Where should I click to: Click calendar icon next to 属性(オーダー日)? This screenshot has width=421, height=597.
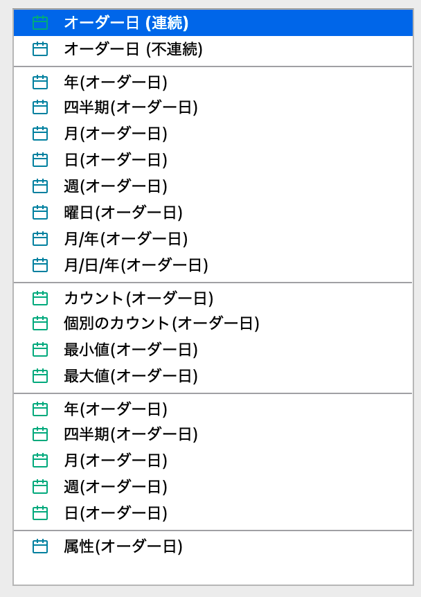point(40,546)
